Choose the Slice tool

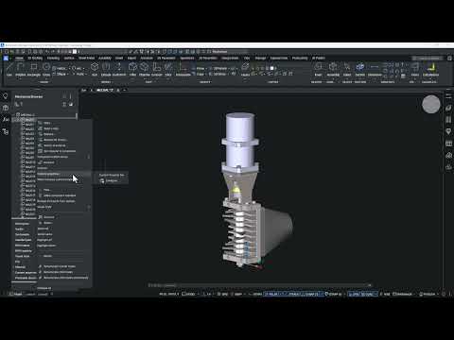[x=168, y=69]
